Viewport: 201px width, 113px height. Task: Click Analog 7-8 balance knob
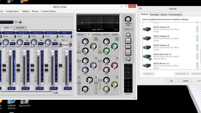(48, 42)
